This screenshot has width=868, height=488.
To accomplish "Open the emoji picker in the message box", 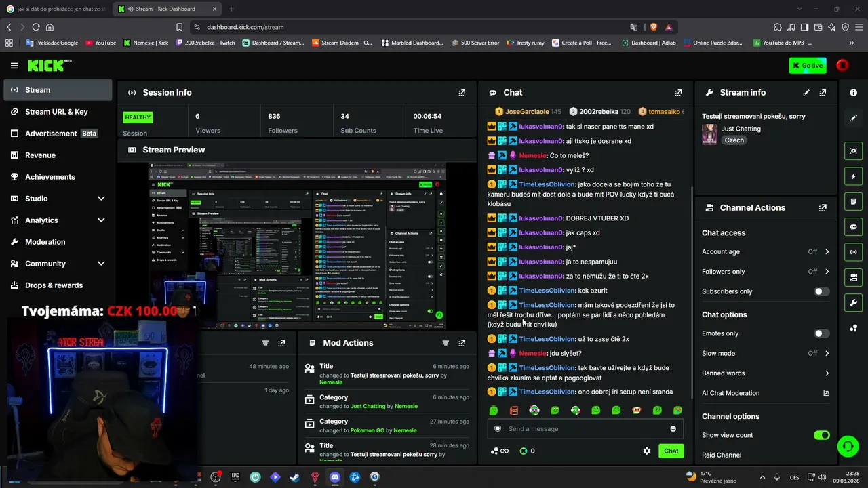I will pos(673,429).
